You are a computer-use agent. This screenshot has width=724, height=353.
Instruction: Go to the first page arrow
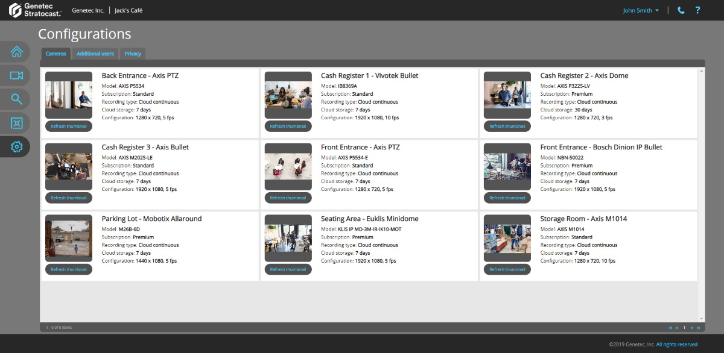pos(670,328)
